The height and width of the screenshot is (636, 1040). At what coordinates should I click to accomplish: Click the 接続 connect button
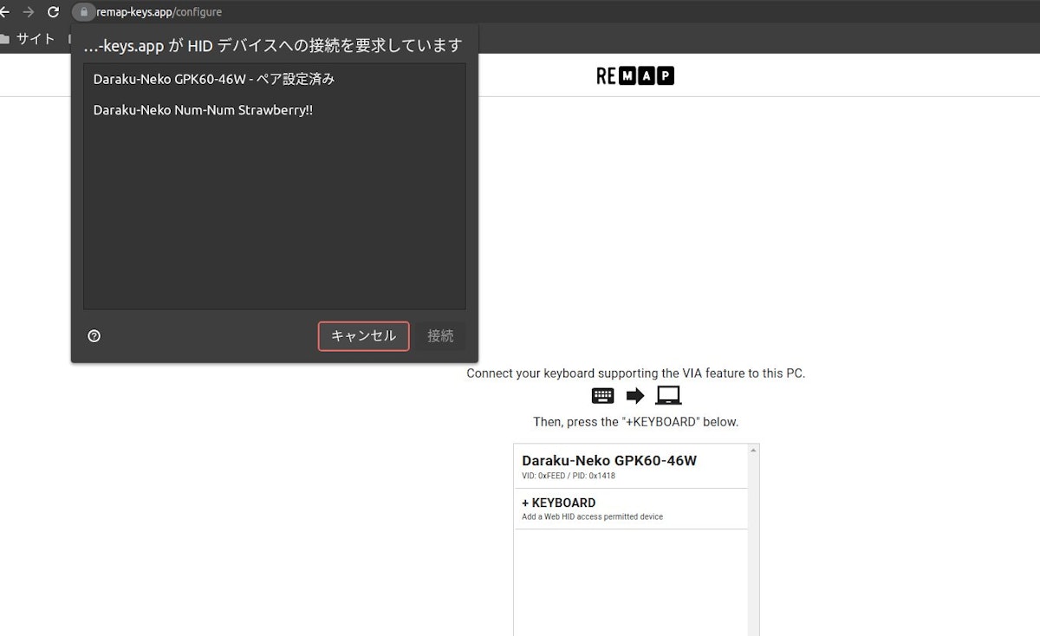[x=440, y=336]
